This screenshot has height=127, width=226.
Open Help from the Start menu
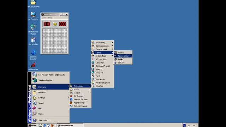[50, 108]
